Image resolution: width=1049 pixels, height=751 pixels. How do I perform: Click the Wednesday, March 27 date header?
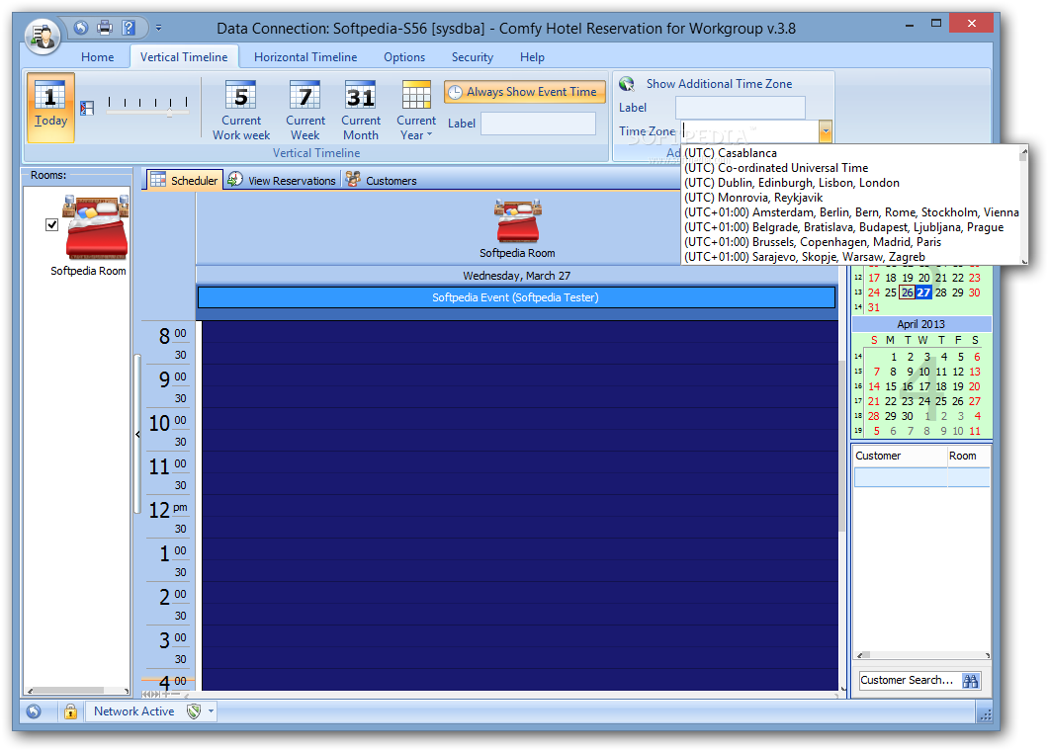516,276
